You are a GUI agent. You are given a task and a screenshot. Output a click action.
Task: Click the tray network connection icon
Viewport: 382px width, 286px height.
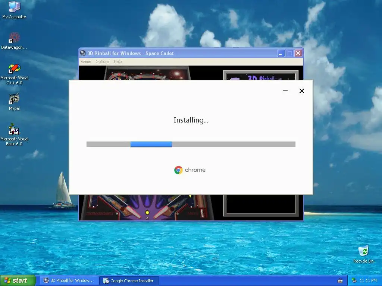point(354,281)
